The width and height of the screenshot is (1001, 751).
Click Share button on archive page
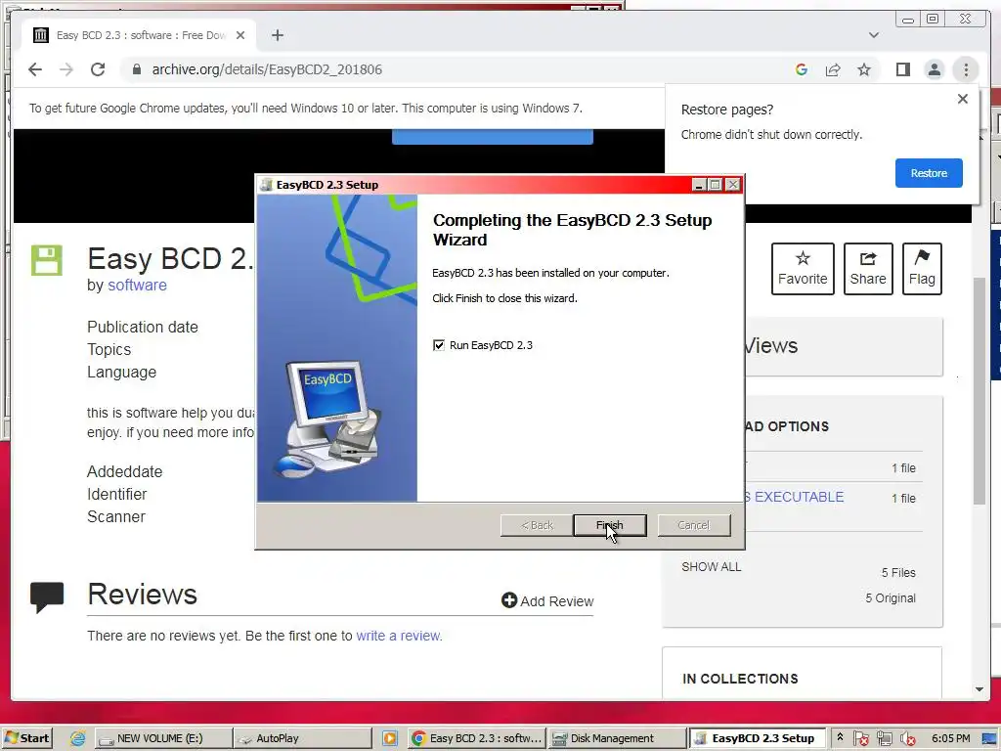coord(868,269)
